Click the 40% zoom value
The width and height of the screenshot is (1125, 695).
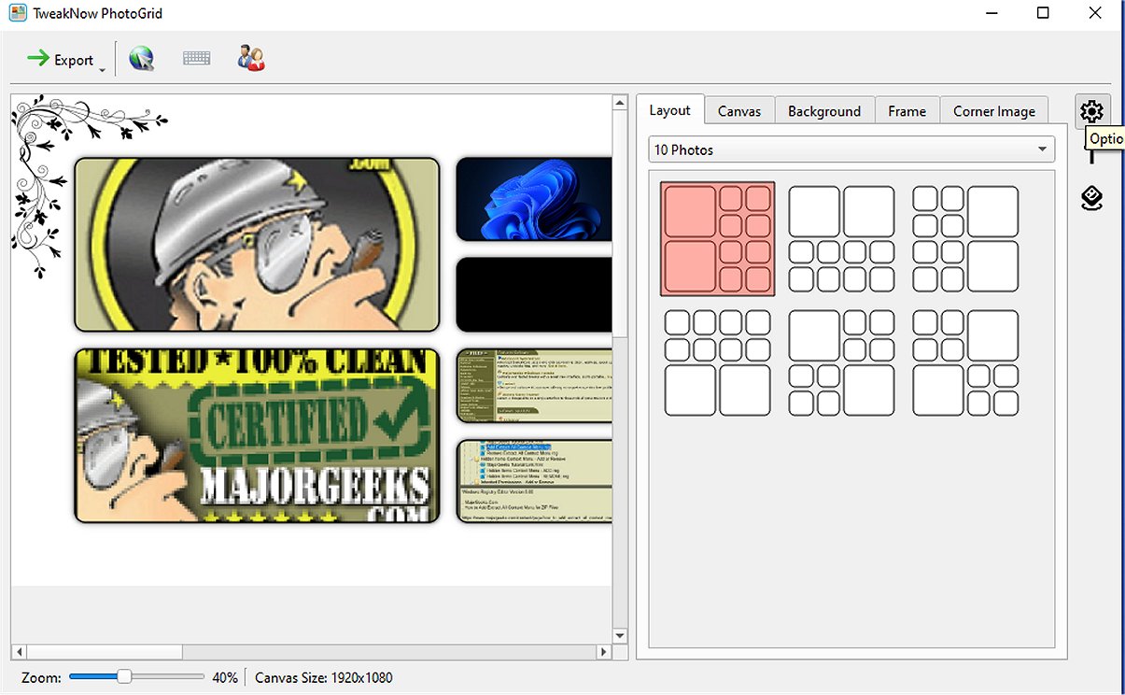click(224, 677)
